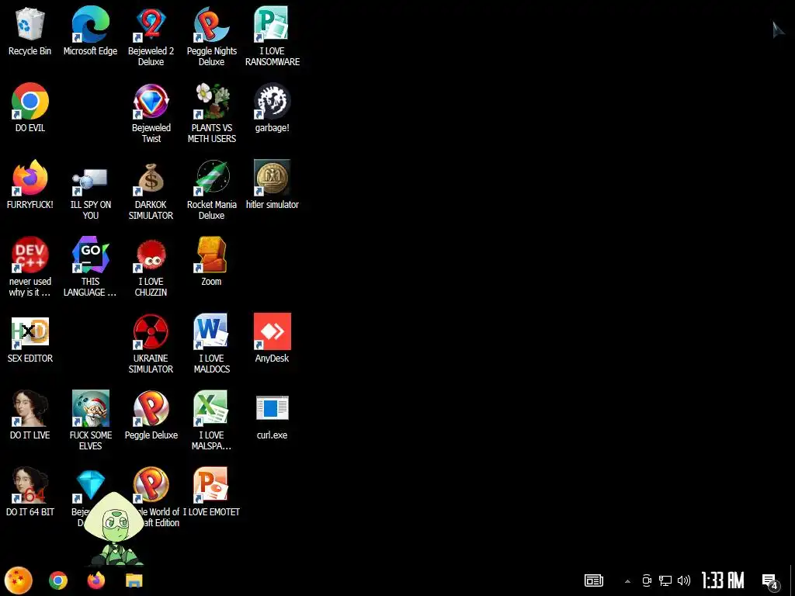The height and width of the screenshot is (596, 795).
Task: Launch Microsoft Edge from the desktop
Action: (90, 31)
